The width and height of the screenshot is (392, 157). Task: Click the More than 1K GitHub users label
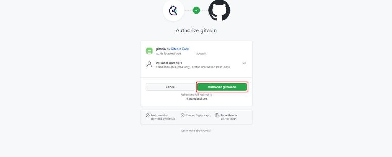coord(229,117)
